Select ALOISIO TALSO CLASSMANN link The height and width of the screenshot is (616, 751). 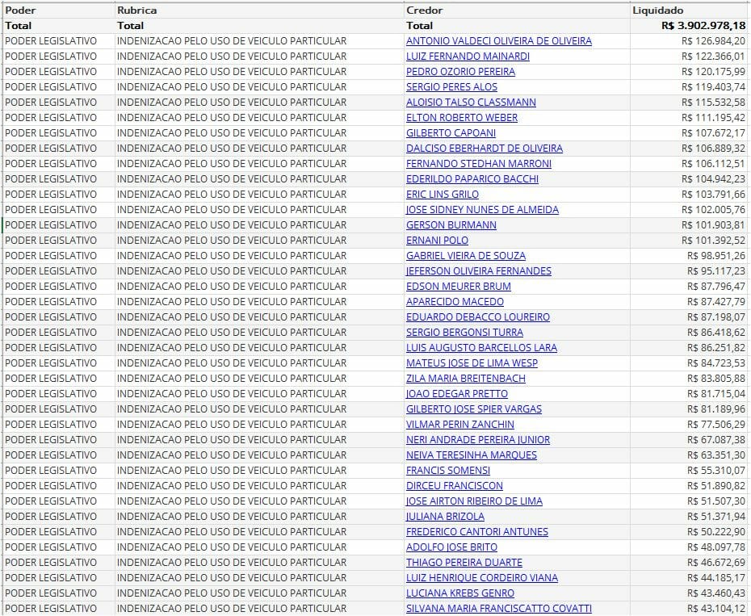(471, 103)
